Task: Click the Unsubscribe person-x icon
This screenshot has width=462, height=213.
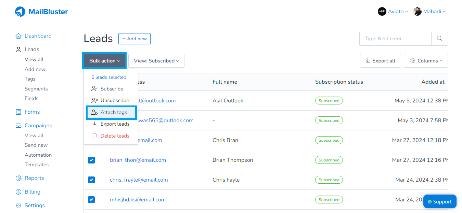Action: point(94,100)
